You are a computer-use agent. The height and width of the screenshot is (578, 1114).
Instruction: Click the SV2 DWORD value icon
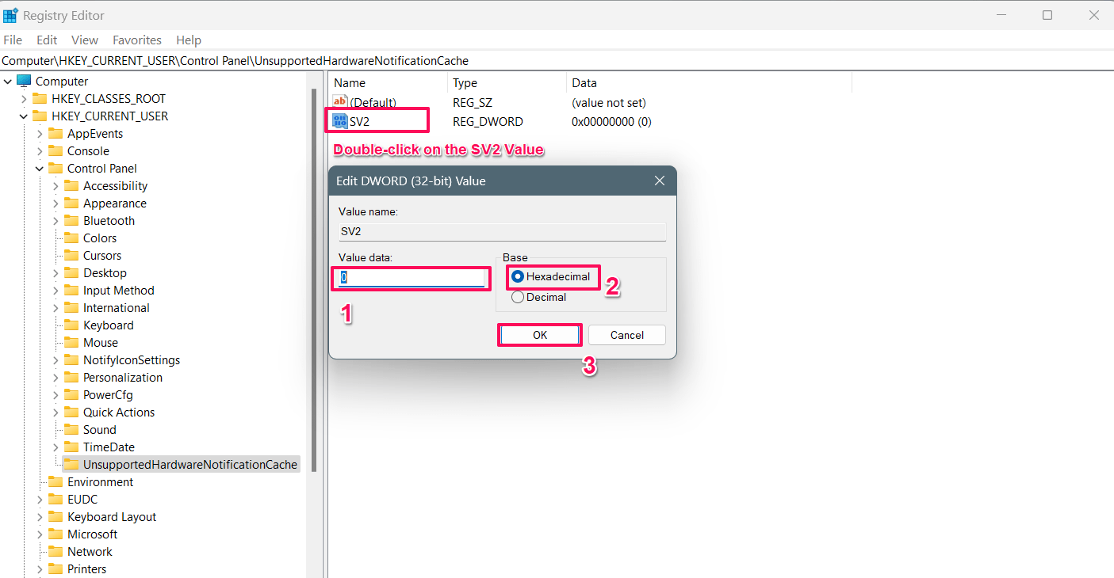pos(340,121)
